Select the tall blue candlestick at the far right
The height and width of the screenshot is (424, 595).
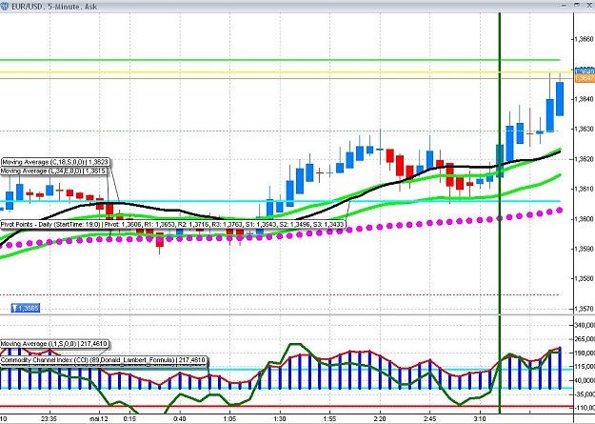tap(560, 99)
